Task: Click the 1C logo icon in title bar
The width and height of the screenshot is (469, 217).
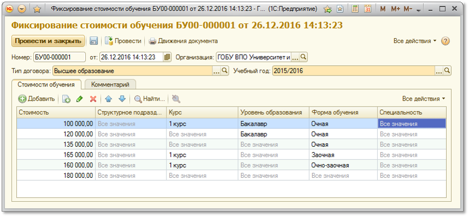Action: [10, 9]
